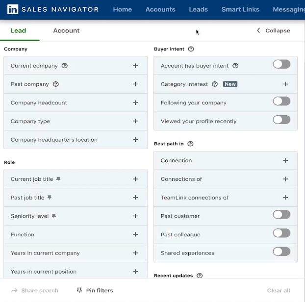
Task: Enable Account has buyer intent toggle
Action: coord(281,65)
